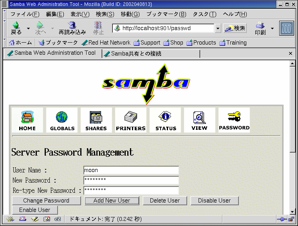Screen dimensions: 298x226
Task: Open the Training bookmark
Action: tap(233, 43)
